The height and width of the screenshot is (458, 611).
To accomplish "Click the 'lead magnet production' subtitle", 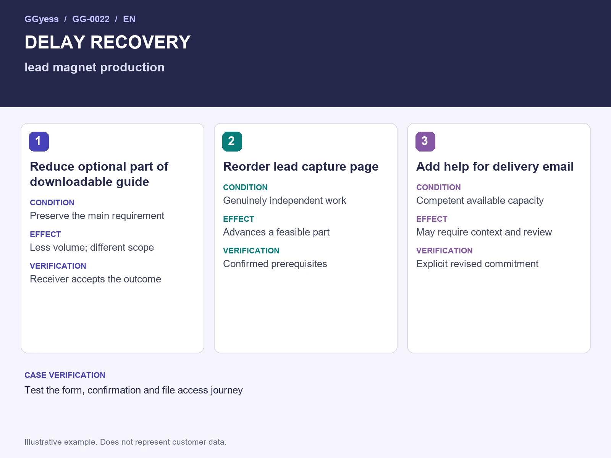I will (x=94, y=67).
